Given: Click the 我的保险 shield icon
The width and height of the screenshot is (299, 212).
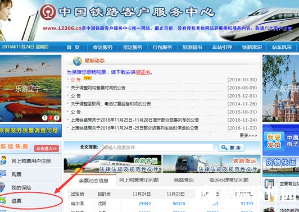Looking at the screenshot, I should 2,187.
